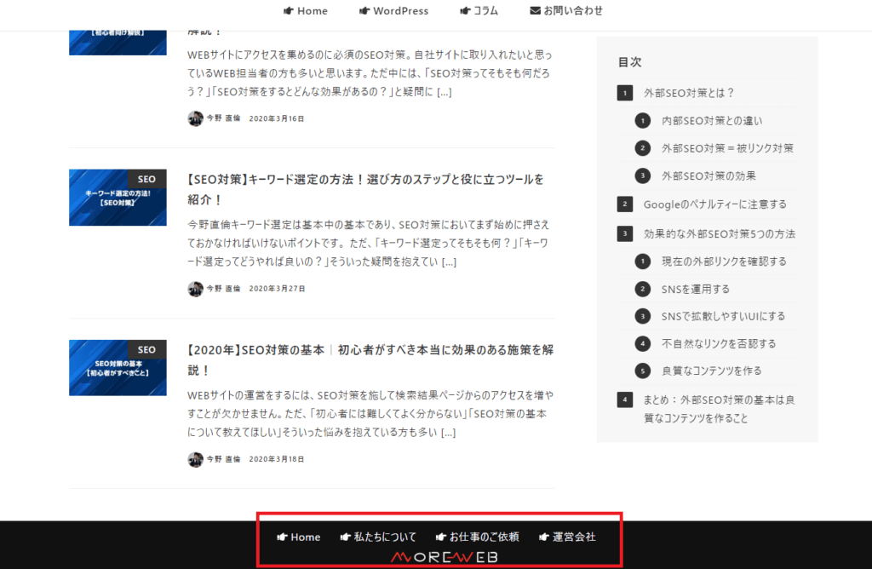Open footer Home link

[306, 537]
